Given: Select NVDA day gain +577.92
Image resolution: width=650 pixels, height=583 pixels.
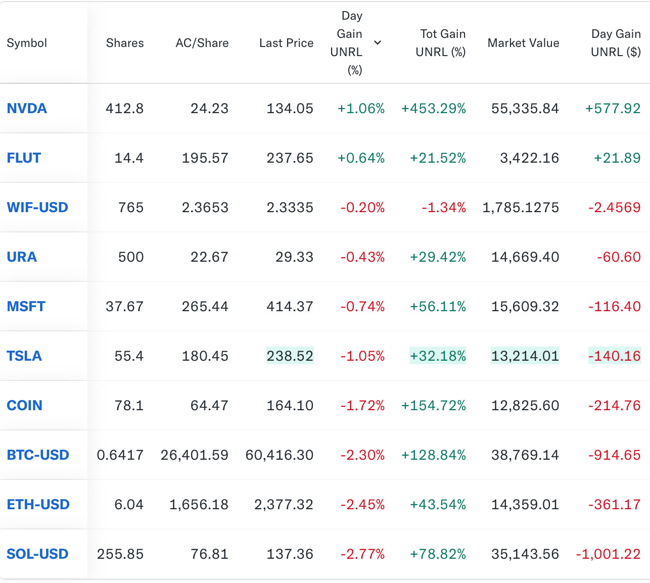Looking at the screenshot, I should (613, 109).
